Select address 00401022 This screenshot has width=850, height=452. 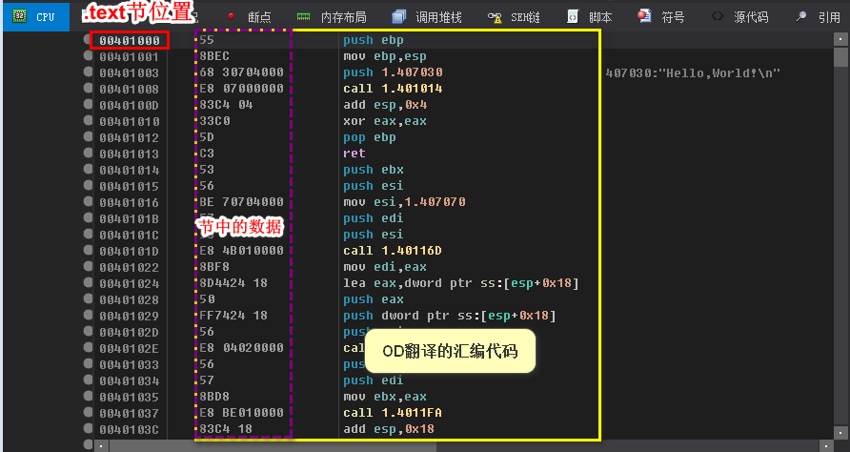[129, 268]
